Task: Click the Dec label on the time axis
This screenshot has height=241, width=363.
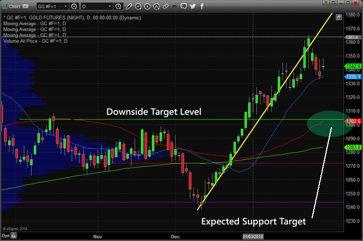Action: click(175, 237)
